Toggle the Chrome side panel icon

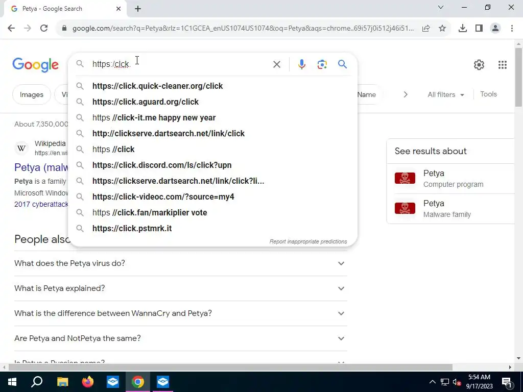479,29
